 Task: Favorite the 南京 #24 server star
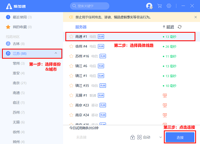(71, 115)
